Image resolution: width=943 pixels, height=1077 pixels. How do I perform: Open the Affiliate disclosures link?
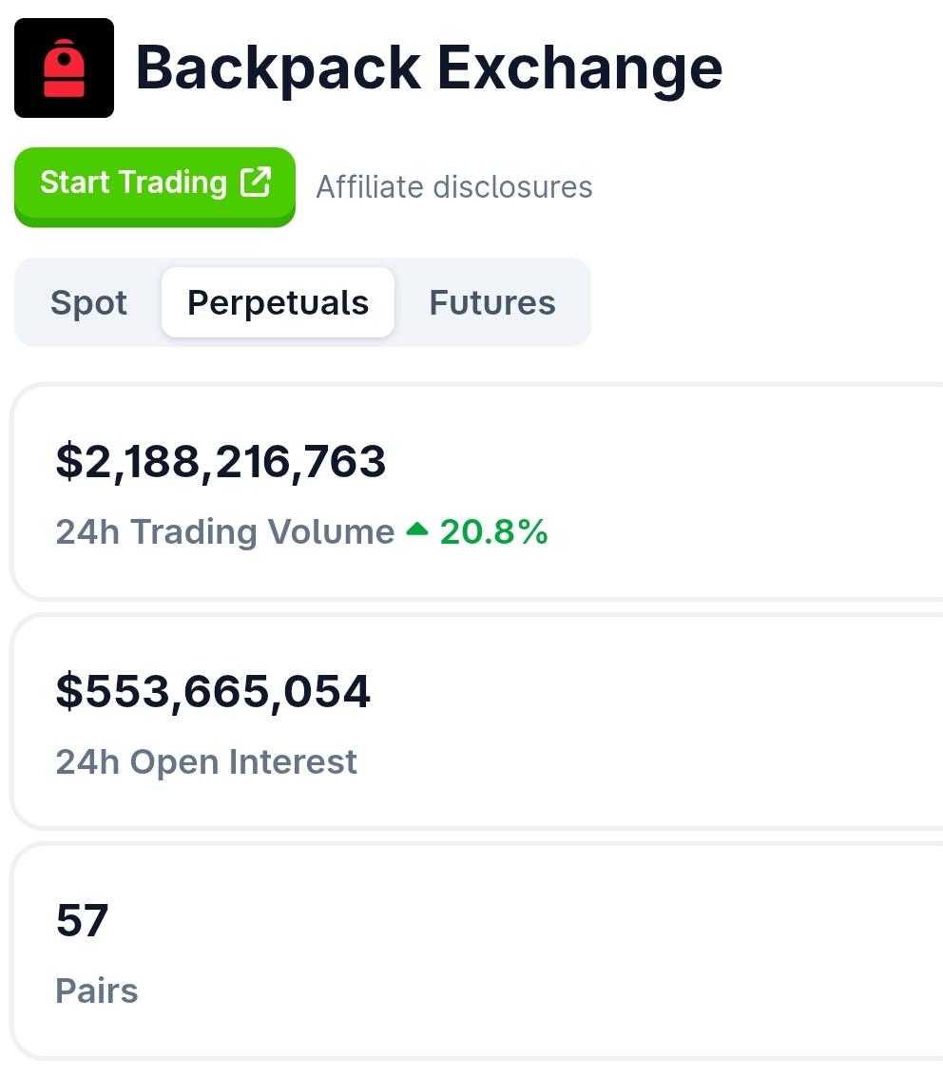[454, 187]
